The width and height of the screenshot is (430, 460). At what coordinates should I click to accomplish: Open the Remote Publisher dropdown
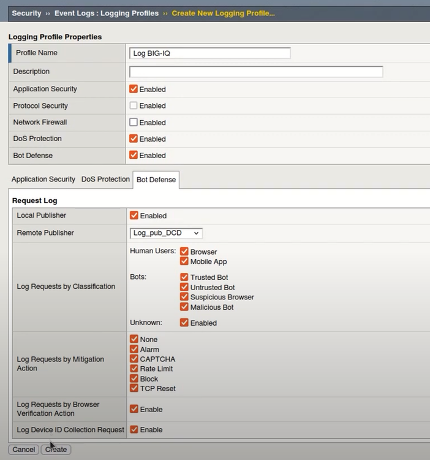coord(166,233)
